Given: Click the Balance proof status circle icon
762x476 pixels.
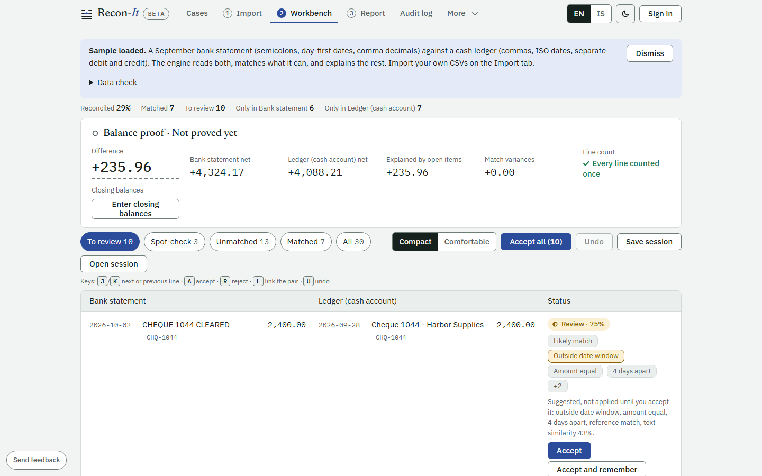Looking at the screenshot, I should tap(95, 133).
